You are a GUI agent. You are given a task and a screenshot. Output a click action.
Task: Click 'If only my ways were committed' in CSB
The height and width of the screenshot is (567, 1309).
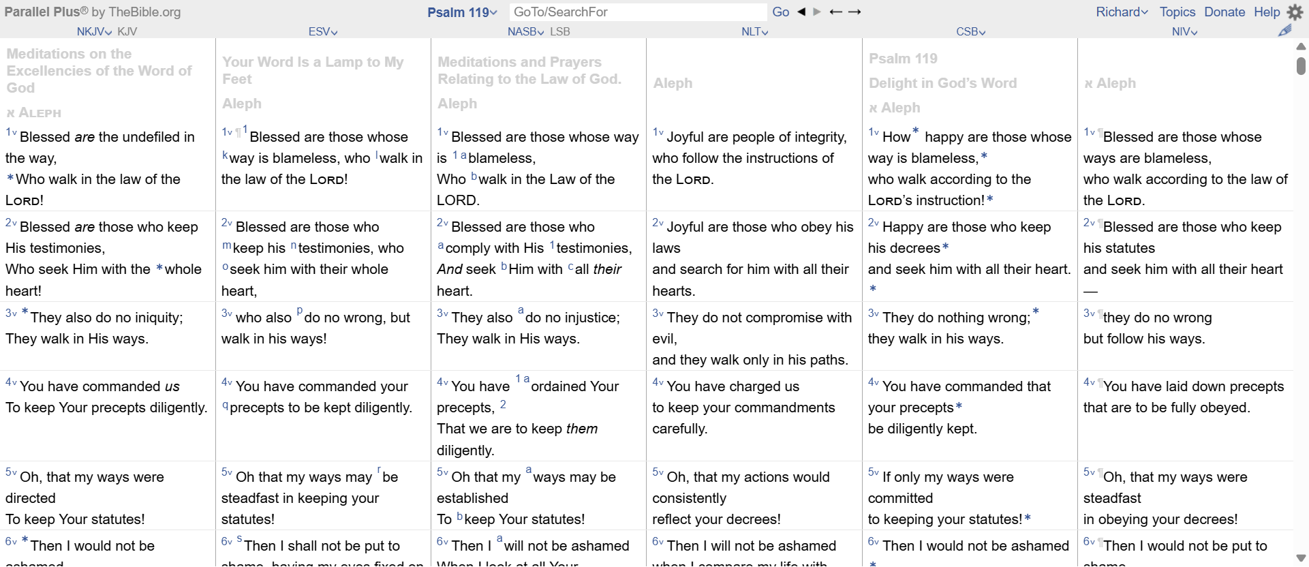coord(941,487)
